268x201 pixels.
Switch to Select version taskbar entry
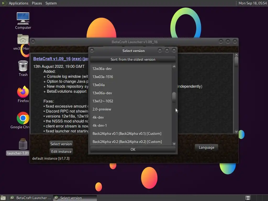[75, 198]
